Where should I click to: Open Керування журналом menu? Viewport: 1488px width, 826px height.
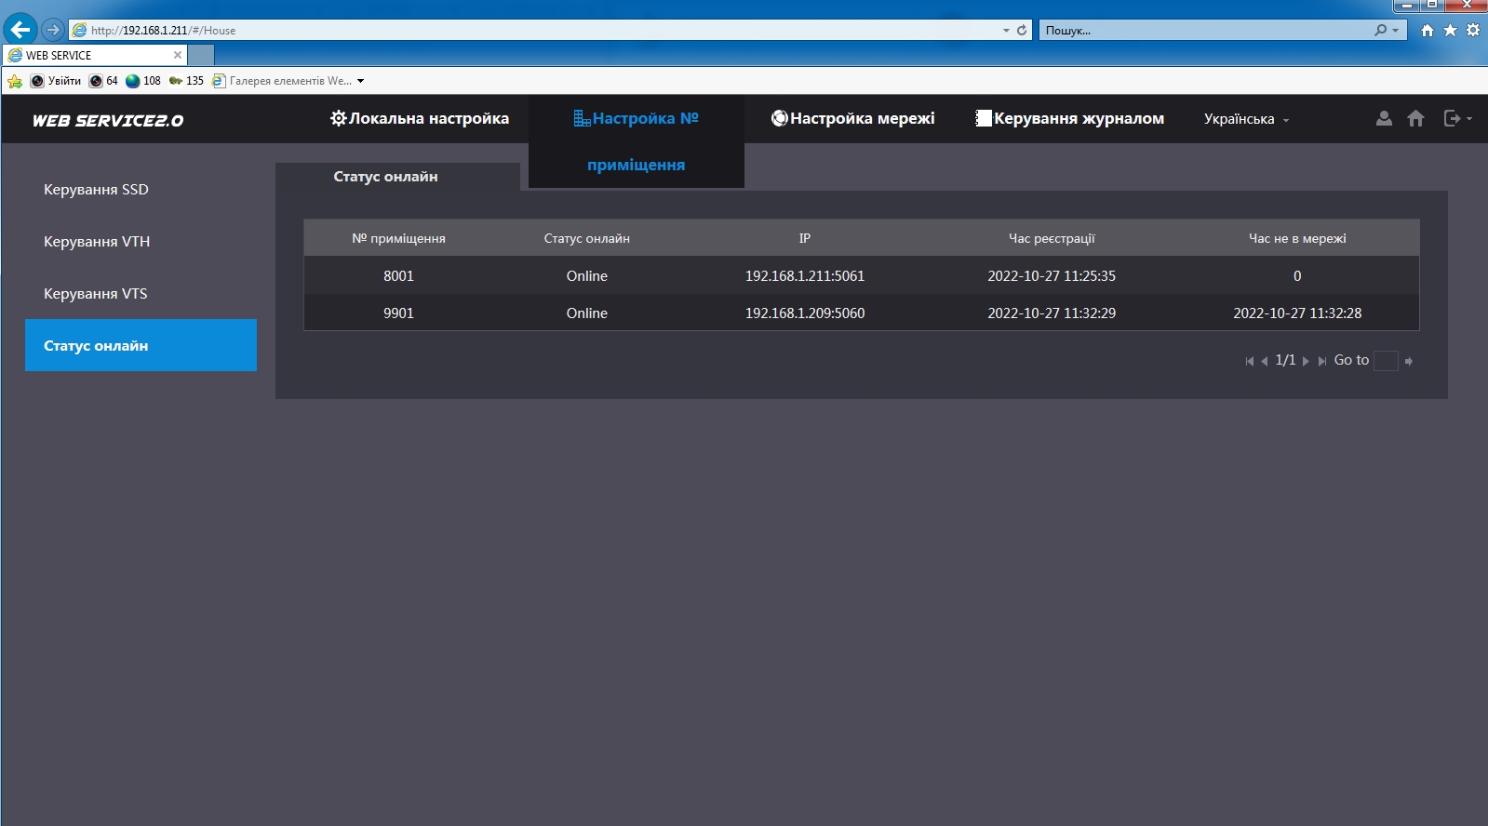[x=1069, y=118]
